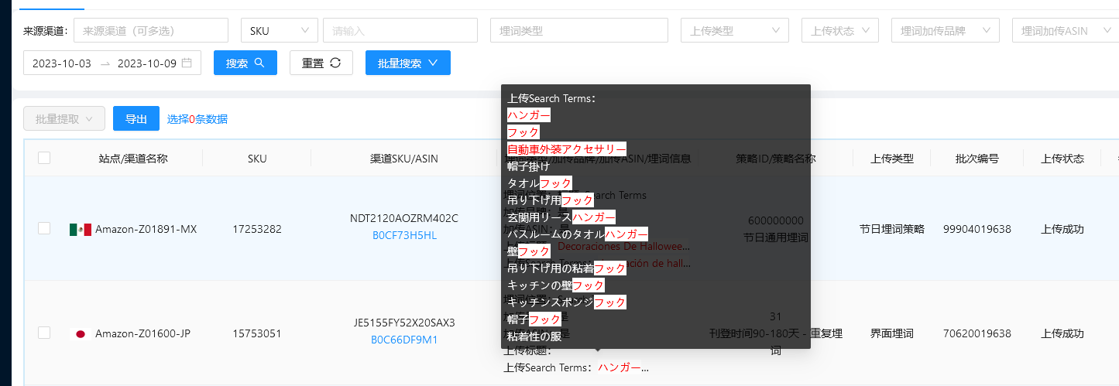
Task: Open the 批量提取 dropdown button
Action: point(64,119)
